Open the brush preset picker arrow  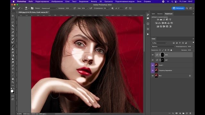click(x=29, y=8)
